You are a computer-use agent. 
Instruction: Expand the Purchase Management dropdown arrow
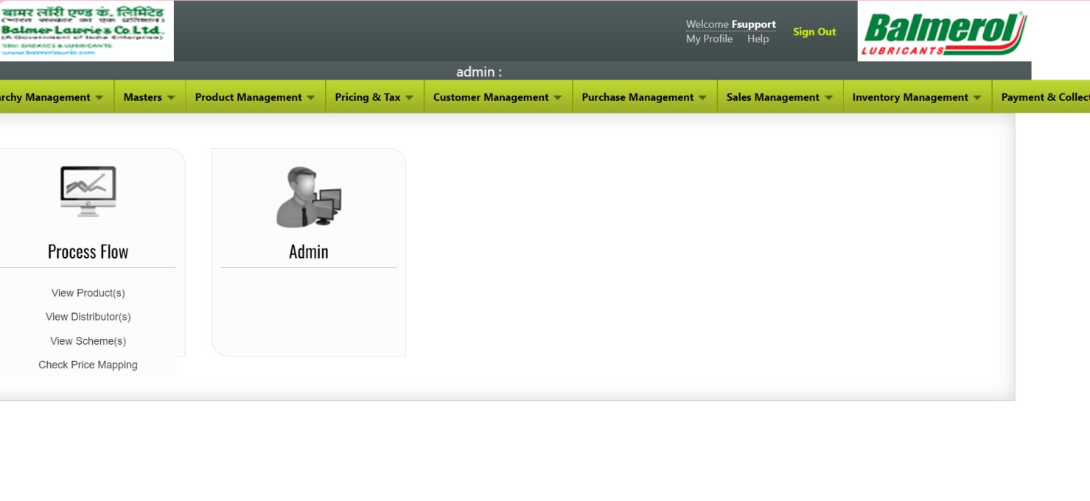(702, 98)
